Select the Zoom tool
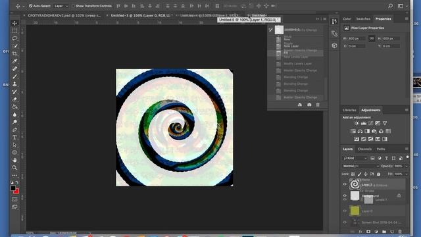 point(14,168)
